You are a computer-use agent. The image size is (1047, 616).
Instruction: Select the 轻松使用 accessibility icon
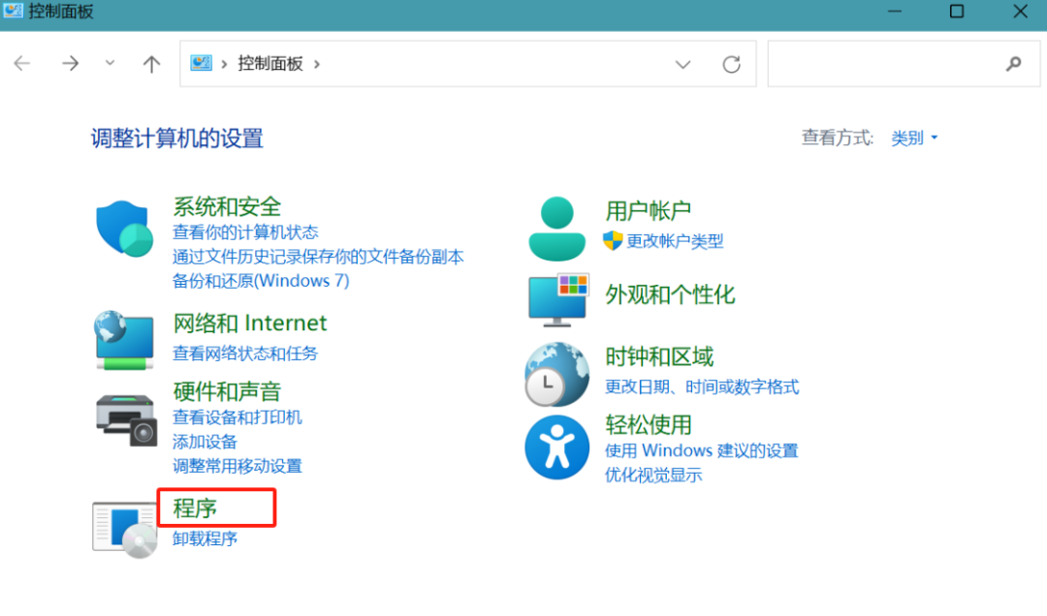[556, 447]
